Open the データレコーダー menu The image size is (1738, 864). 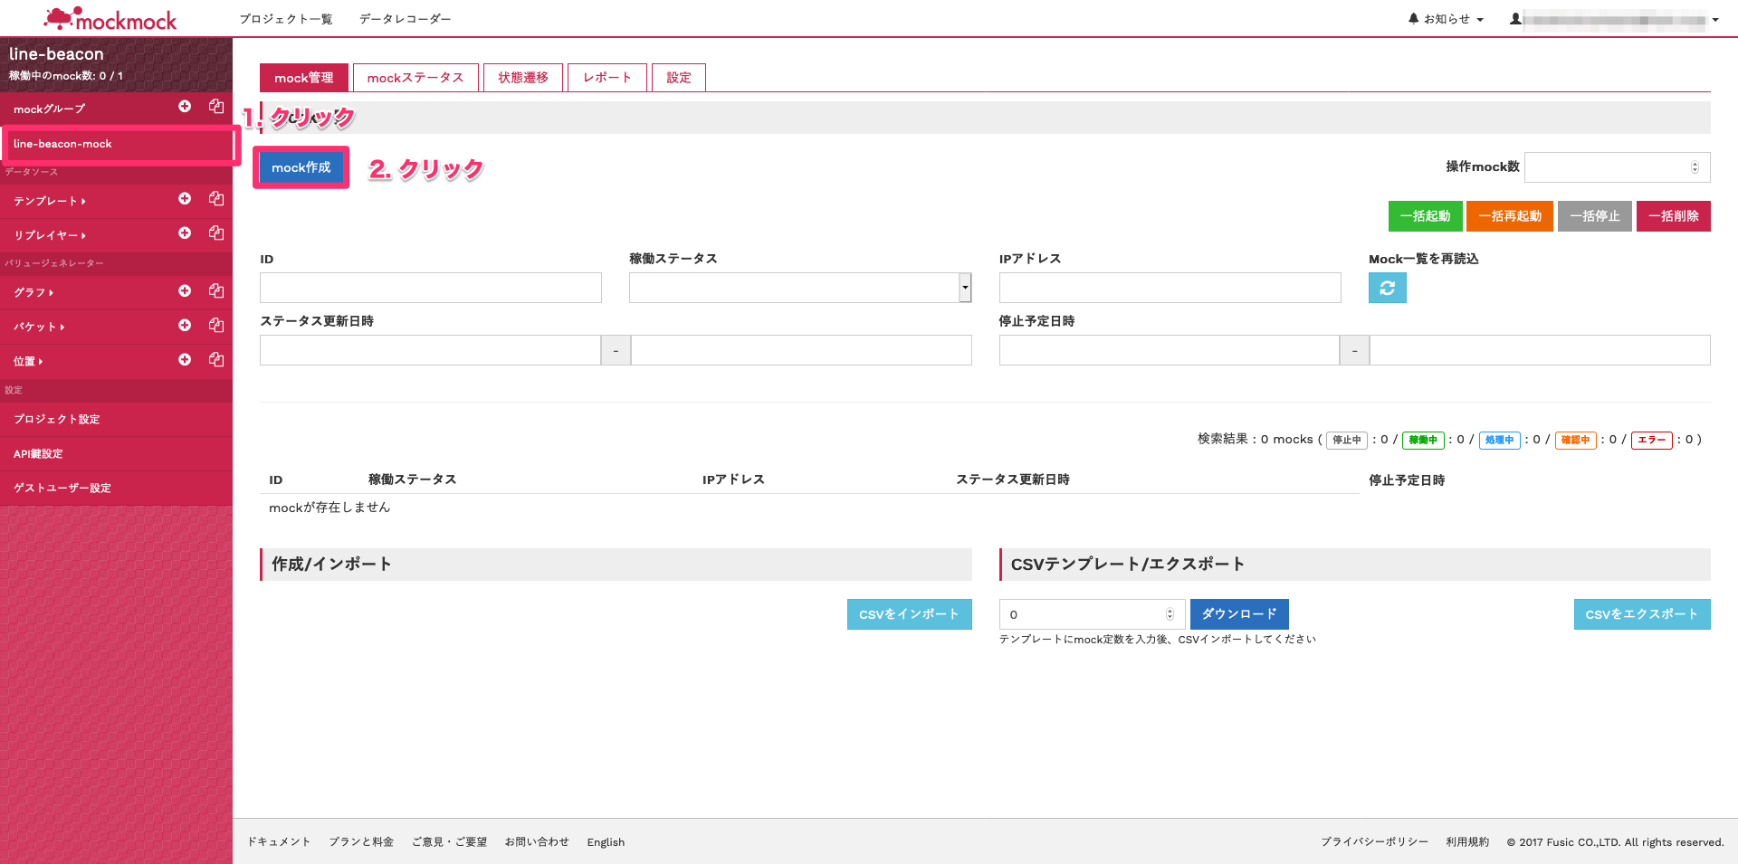(404, 18)
